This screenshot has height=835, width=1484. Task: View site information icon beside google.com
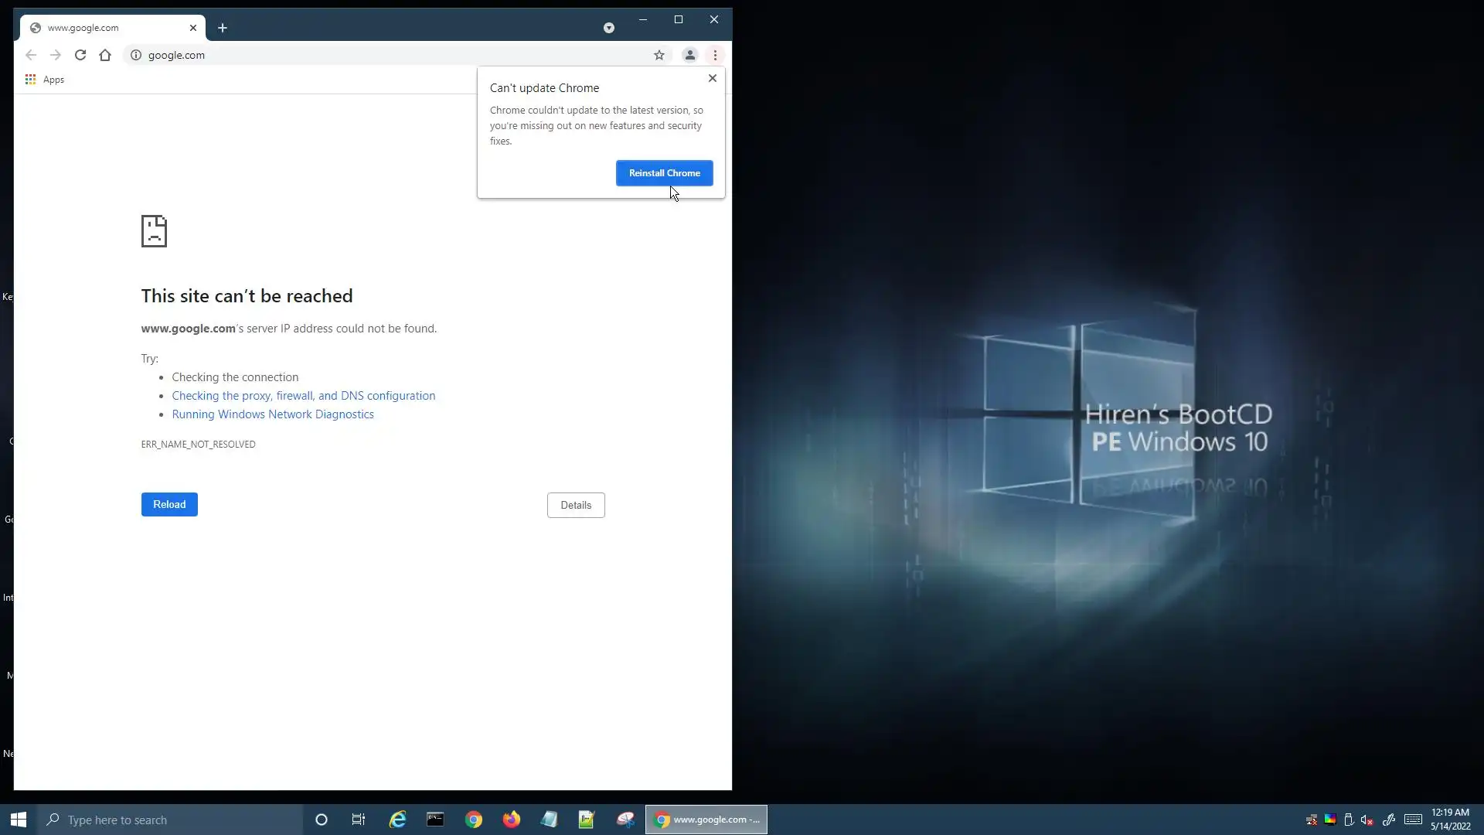tap(136, 55)
